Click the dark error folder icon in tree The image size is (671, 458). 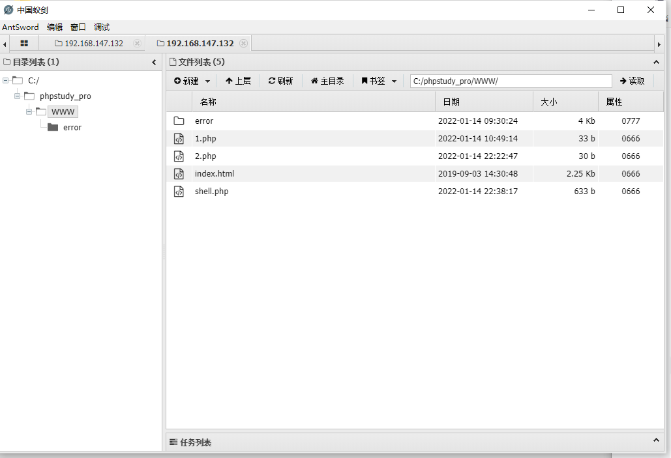(53, 127)
